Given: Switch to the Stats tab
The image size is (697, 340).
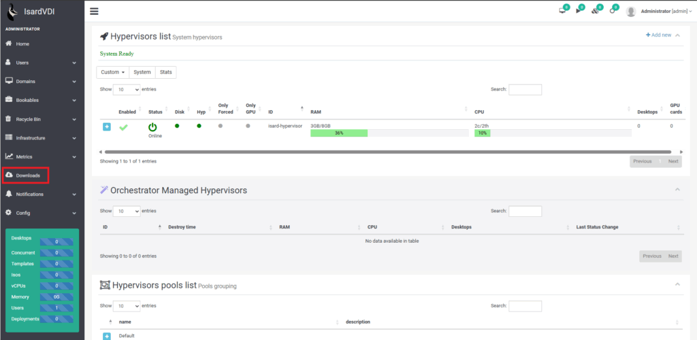Looking at the screenshot, I should coord(165,72).
